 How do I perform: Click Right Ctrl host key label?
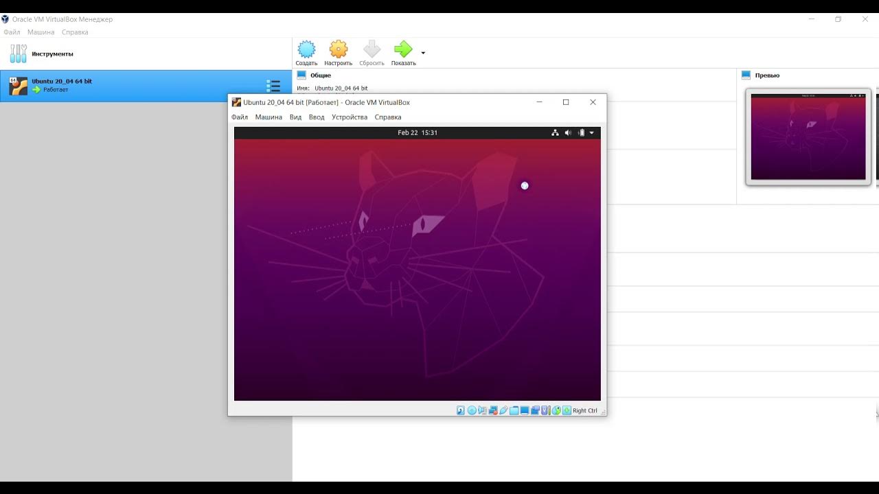(585, 411)
